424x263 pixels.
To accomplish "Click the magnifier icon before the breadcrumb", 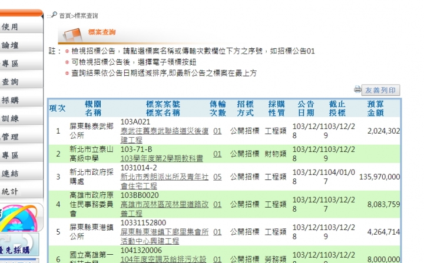I will coord(54,14).
